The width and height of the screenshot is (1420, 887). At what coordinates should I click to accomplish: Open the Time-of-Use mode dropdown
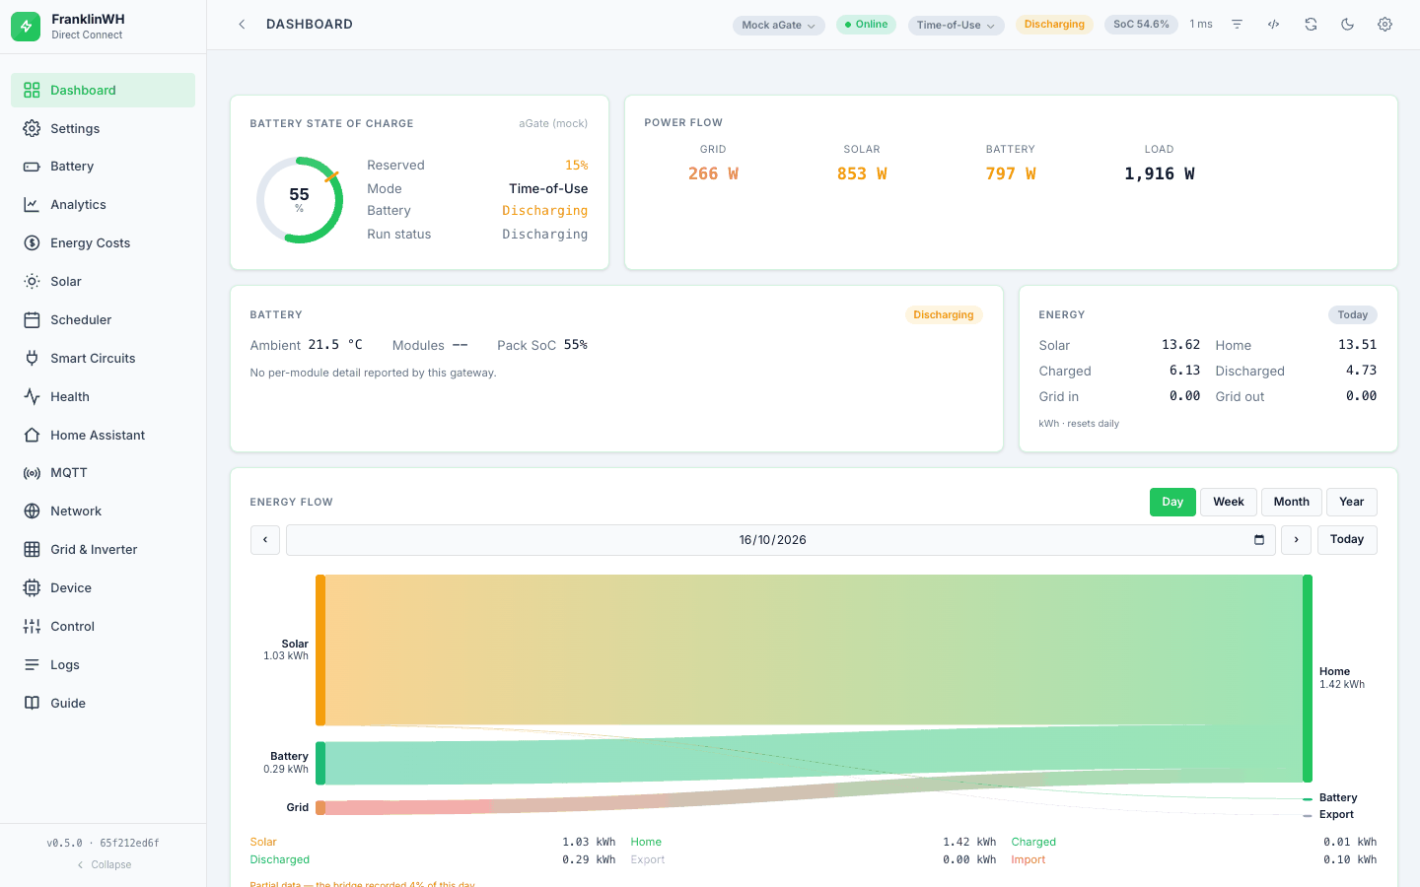click(956, 26)
